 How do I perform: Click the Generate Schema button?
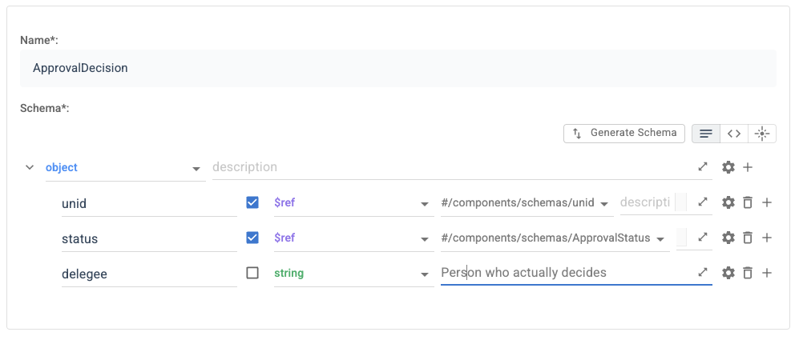[x=624, y=134]
